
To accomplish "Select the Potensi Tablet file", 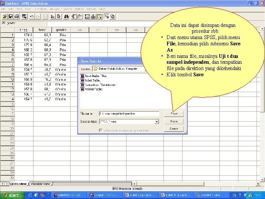I will [x=91, y=89].
